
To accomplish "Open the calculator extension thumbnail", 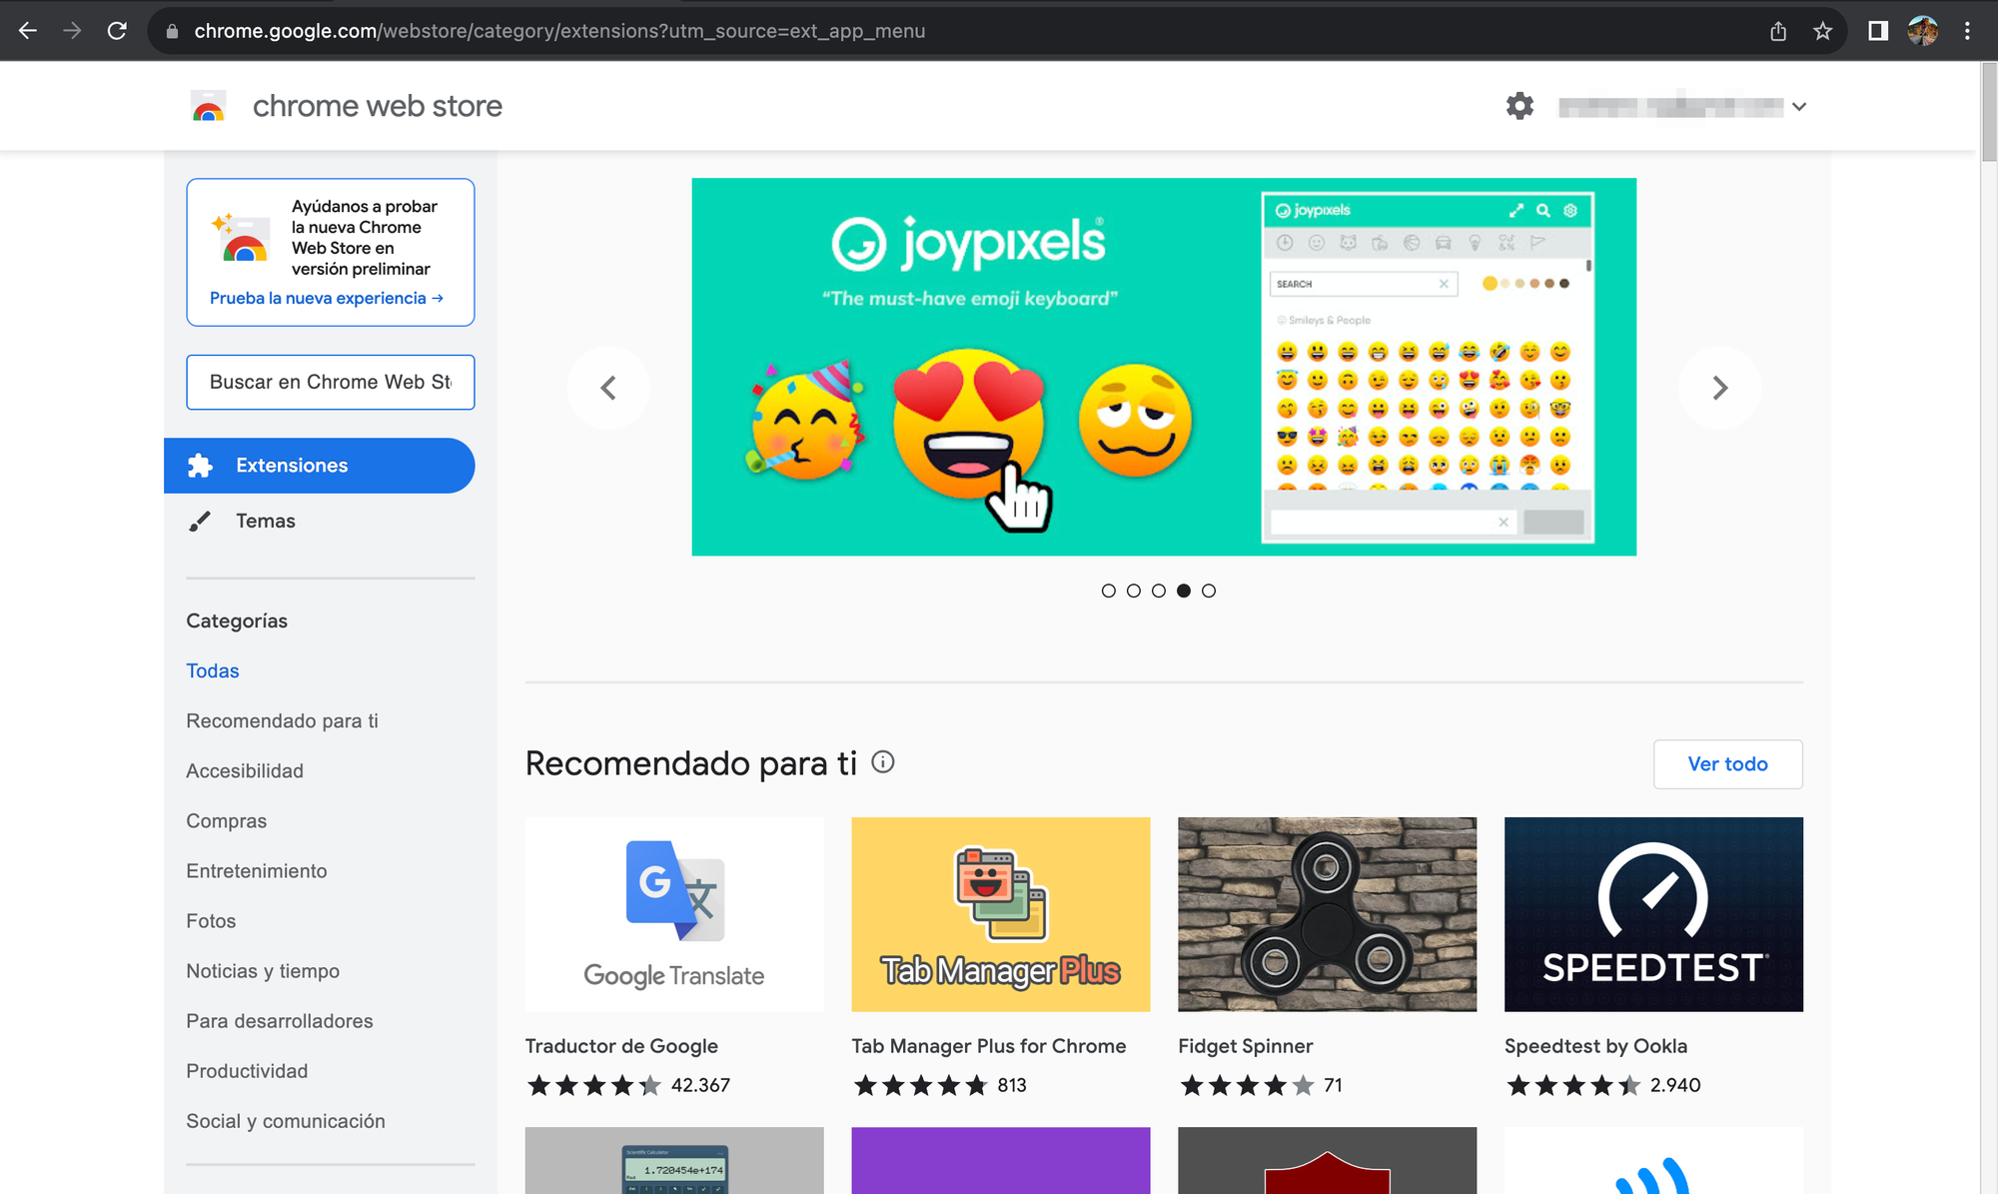I will [674, 1161].
